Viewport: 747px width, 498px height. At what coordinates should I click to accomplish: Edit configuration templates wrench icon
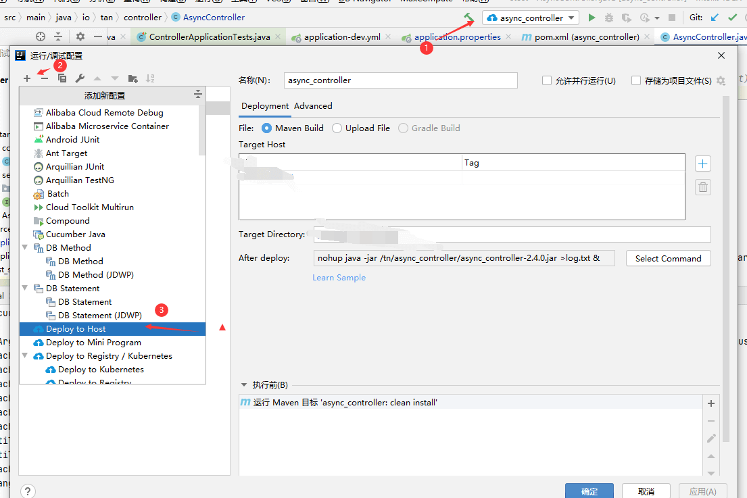pyautogui.click(x=80, y=78)
